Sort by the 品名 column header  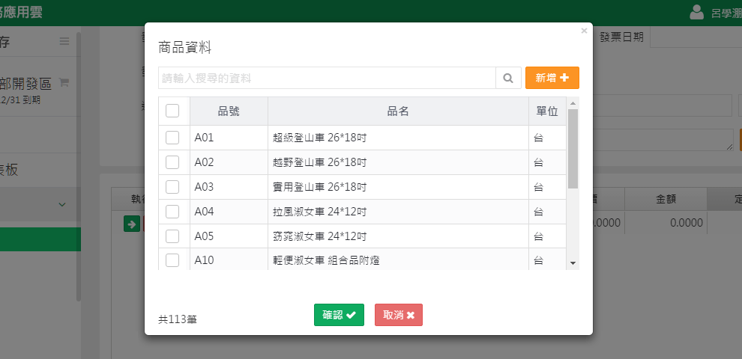click(x=397, y=111)
